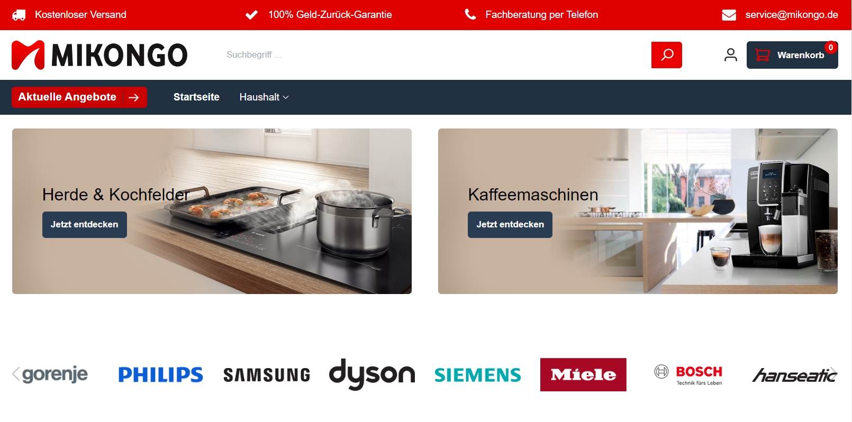Discover Herde & Kochfelder with Jetzt entdecken
This screenshot has width=852, height=422.
coord(85,225)
